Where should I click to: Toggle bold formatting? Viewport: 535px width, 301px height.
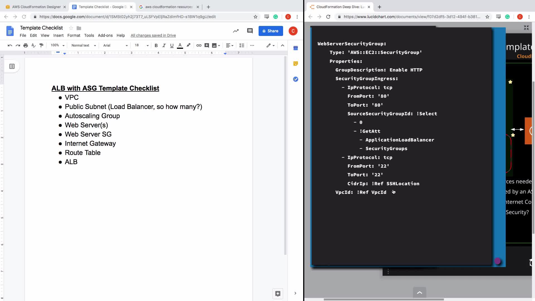click(x=156, y=45)
